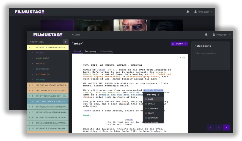Select scene 7 INT. ELEVATOR
This screenshot has height=141, width=242.
click(48, 112)
